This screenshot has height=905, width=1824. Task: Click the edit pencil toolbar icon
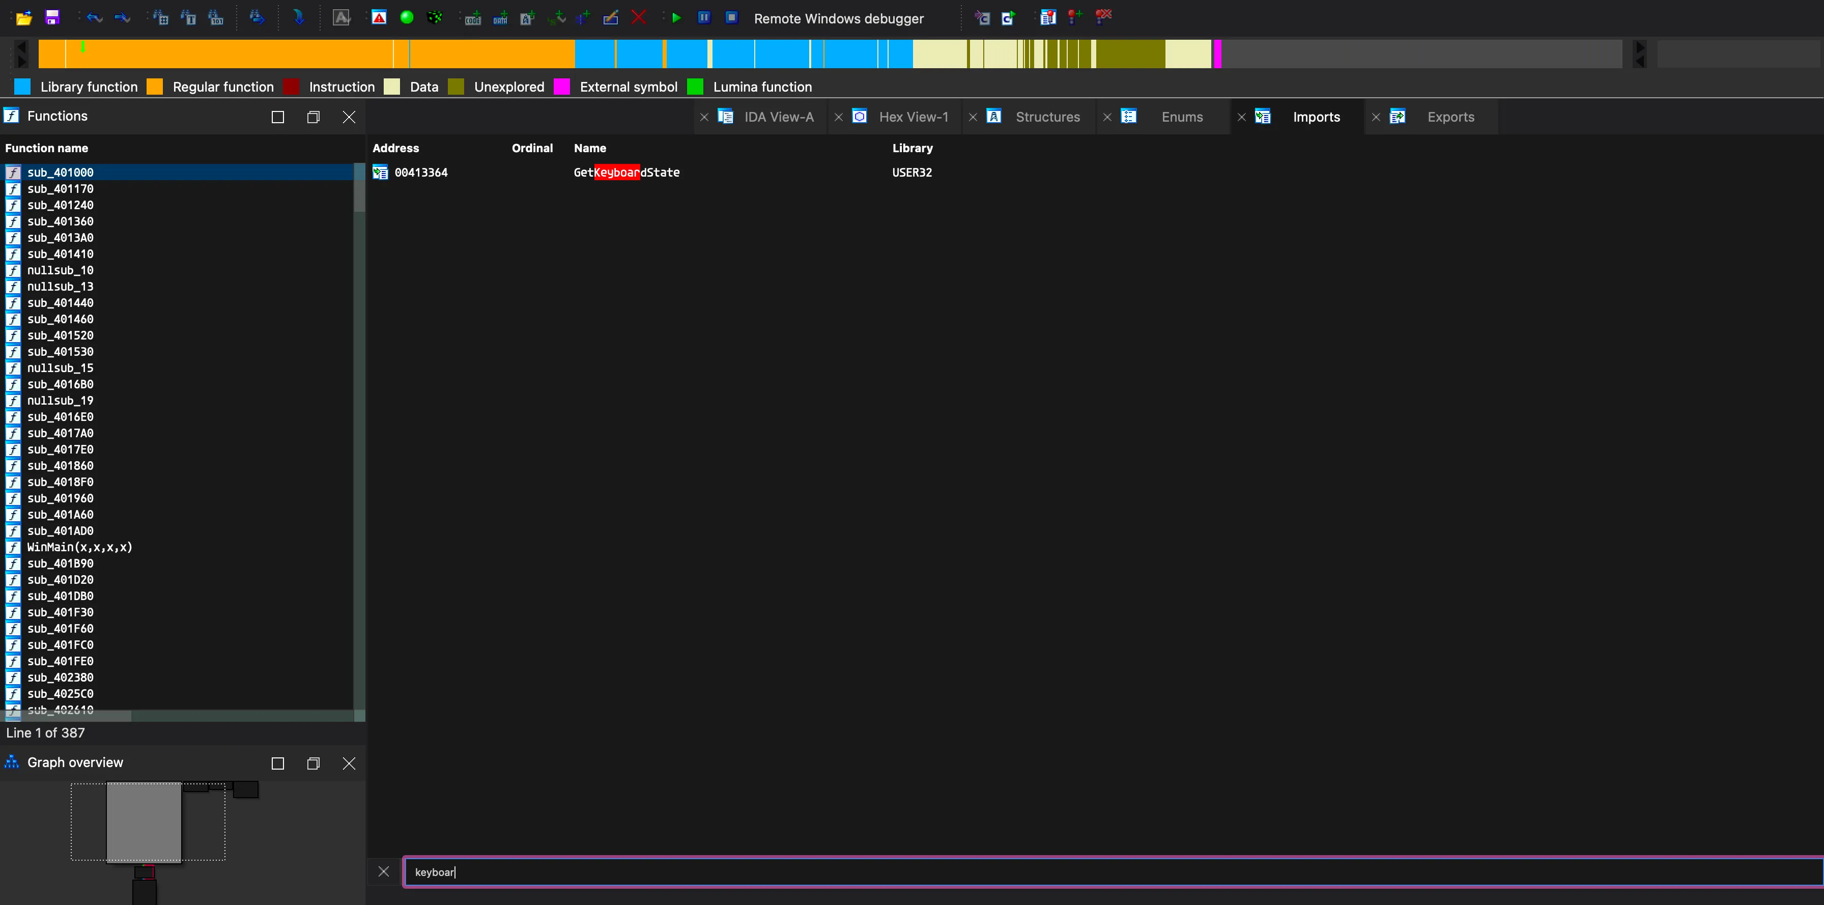(x=610, y=18)
